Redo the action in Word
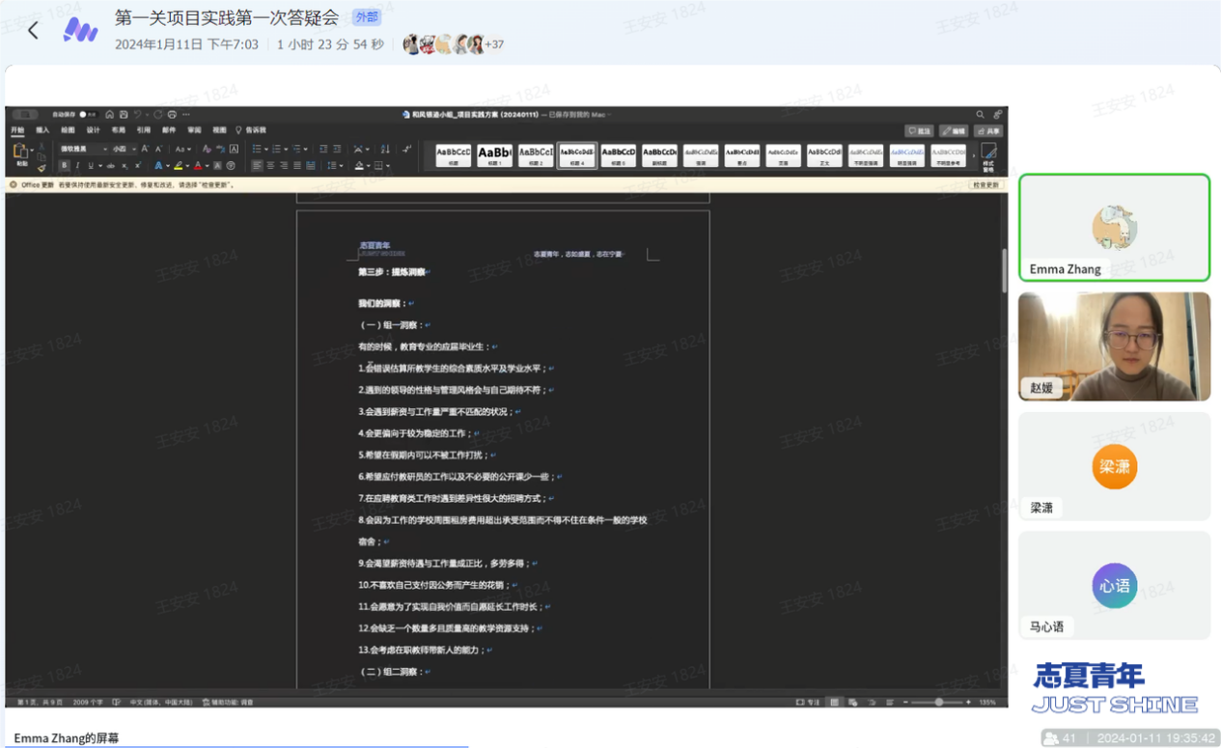 pos(158,115)
